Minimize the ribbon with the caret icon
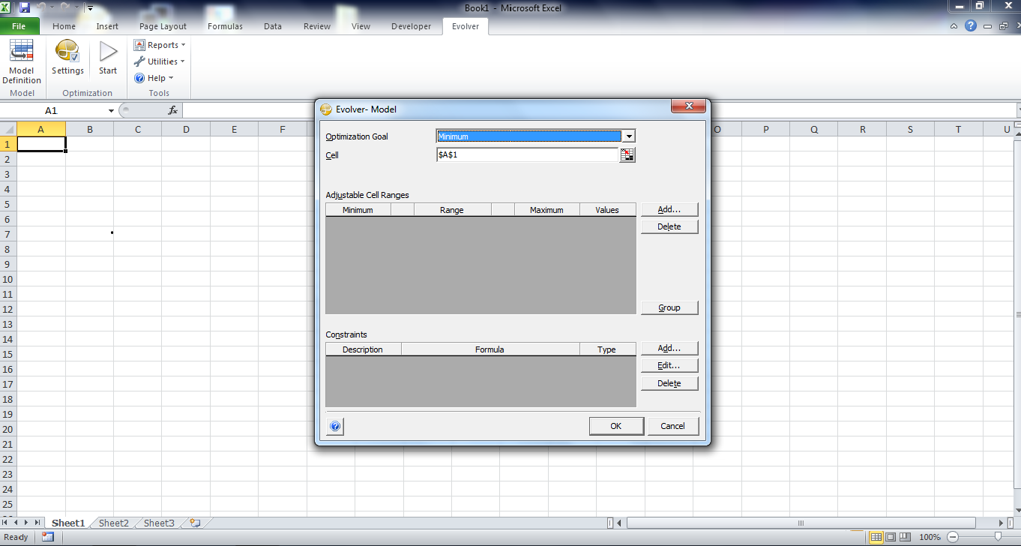 coord(954,26)
